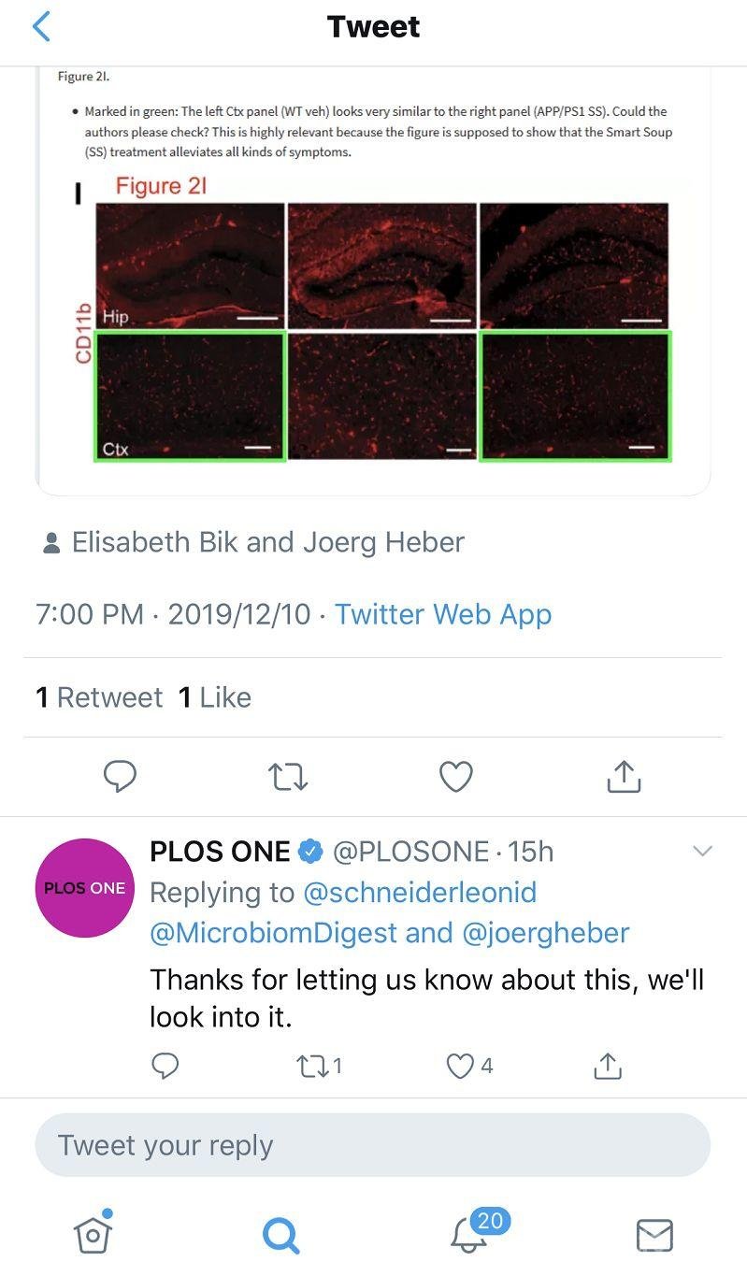Share the PLOS ONE reply
The image size is (747, 1276).
(608, 1066)
